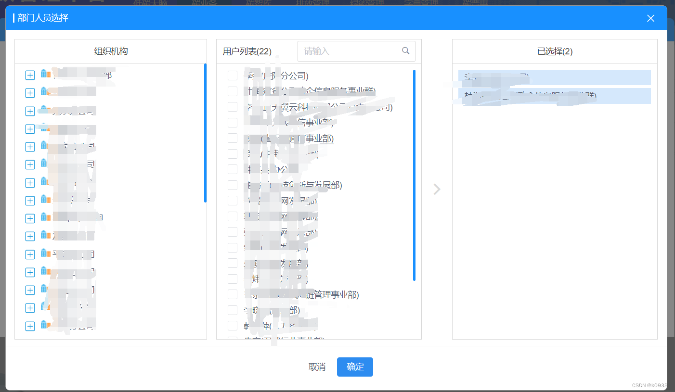This screenshot has height=392, width=675.
Task: Check the first user checkbox in 用户列表
Action: point(232,75)
